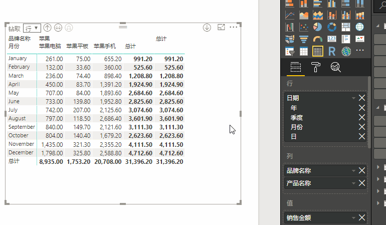Viewport: 386px width, 225px height.
Task: Open dropdown for 日期 field
Action: tap(353, 98)
